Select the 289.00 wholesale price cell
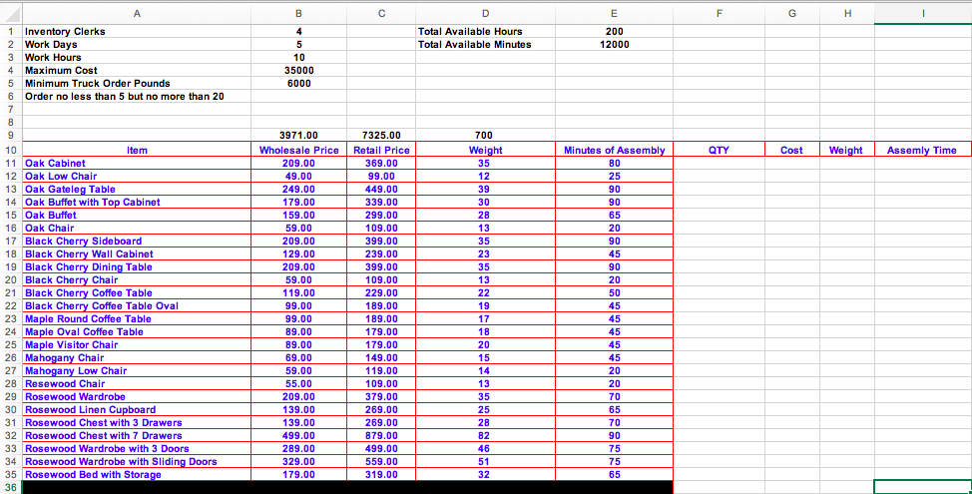The image size is (972, 494). [x=298, y=449]
